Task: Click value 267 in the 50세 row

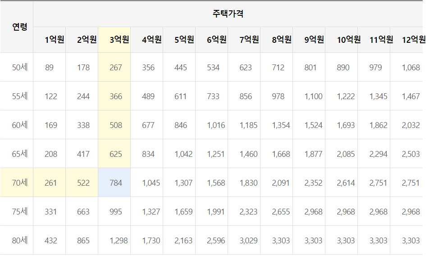Action: point(116,67)
